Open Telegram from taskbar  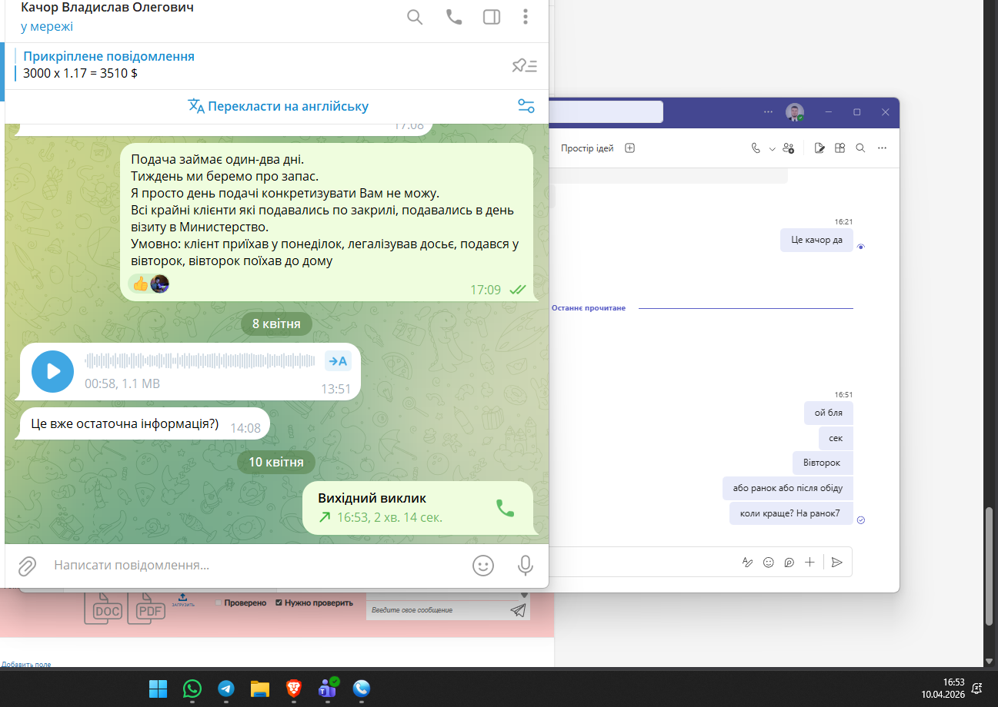(x=226, y=689)
